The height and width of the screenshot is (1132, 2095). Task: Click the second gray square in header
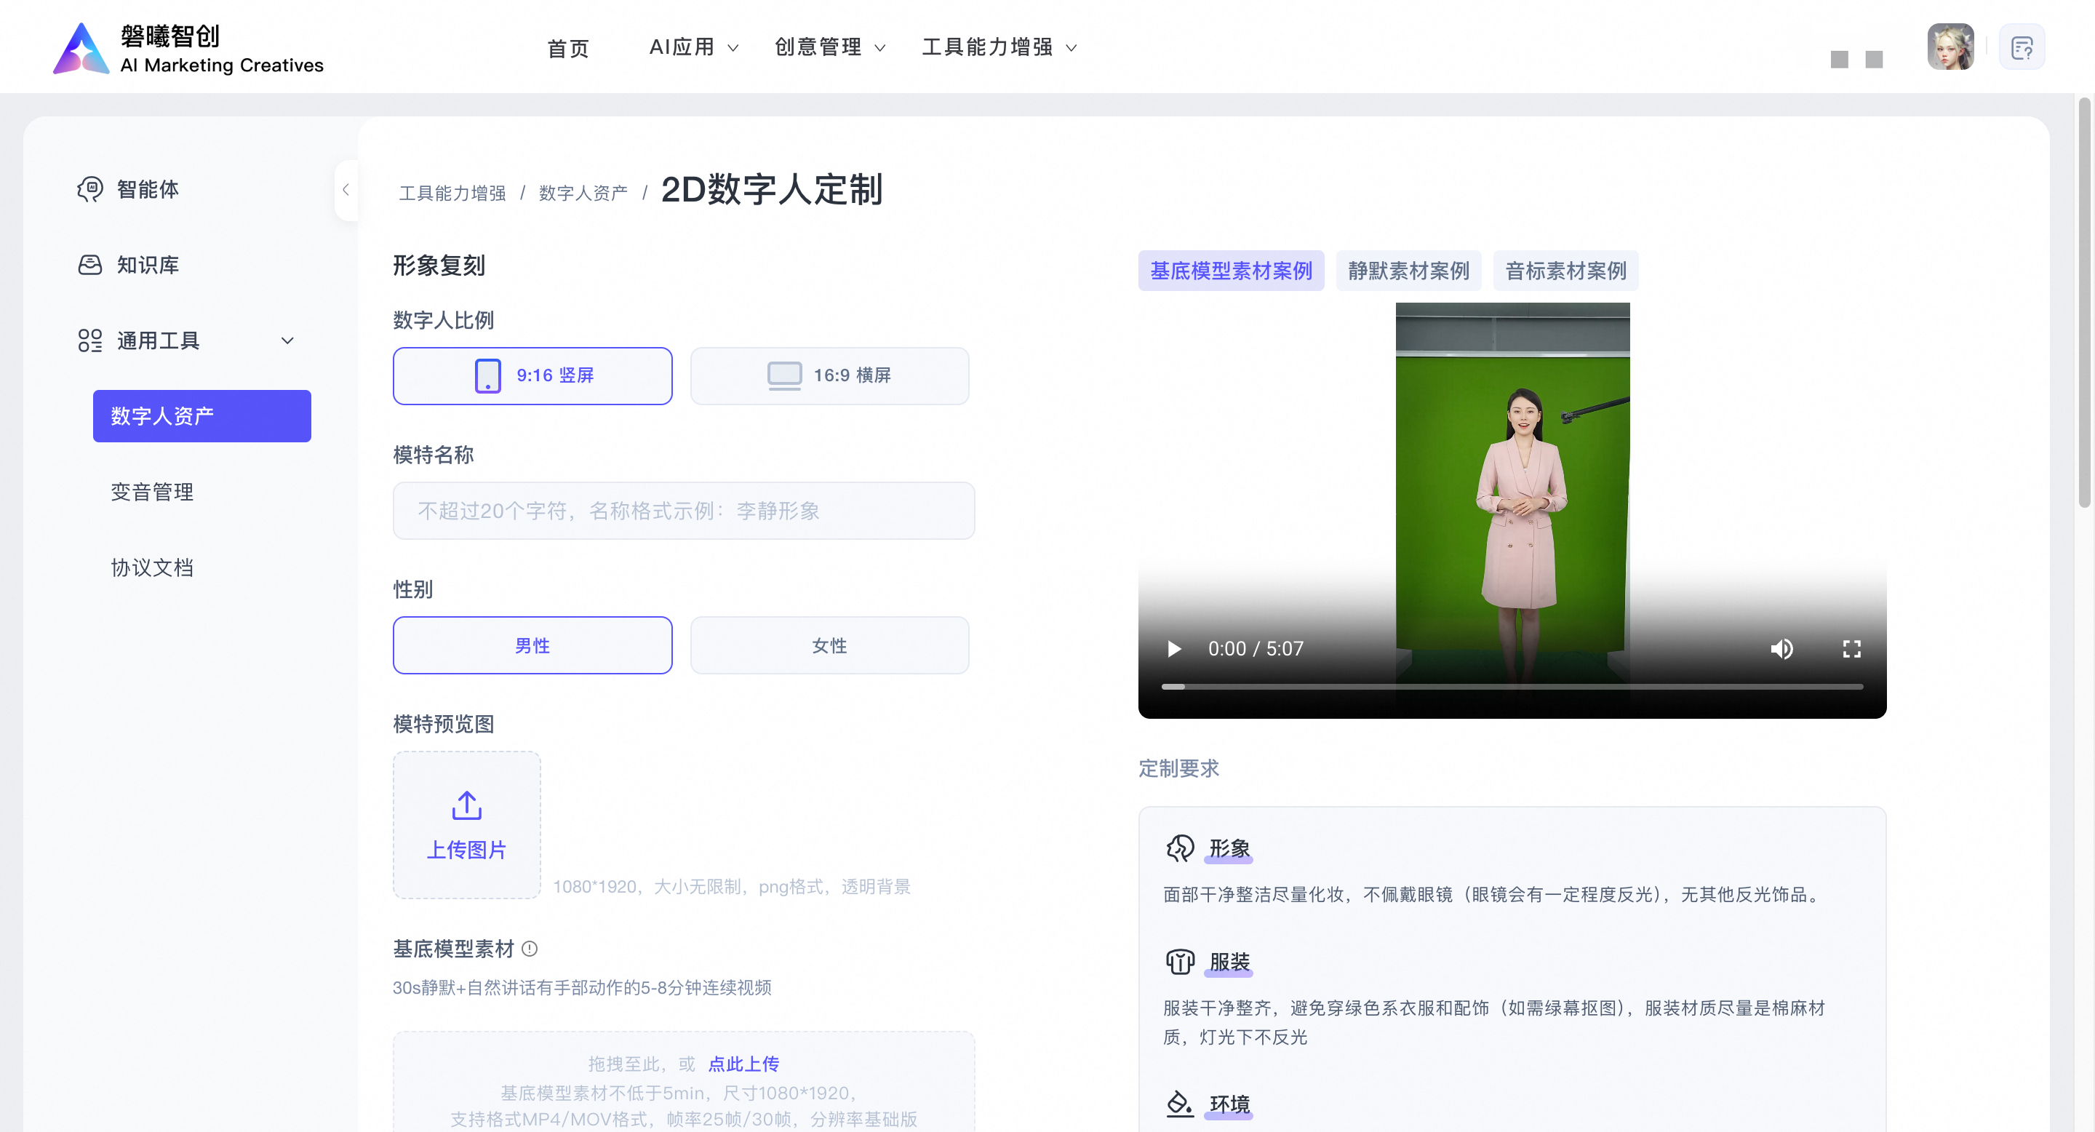1874,60
